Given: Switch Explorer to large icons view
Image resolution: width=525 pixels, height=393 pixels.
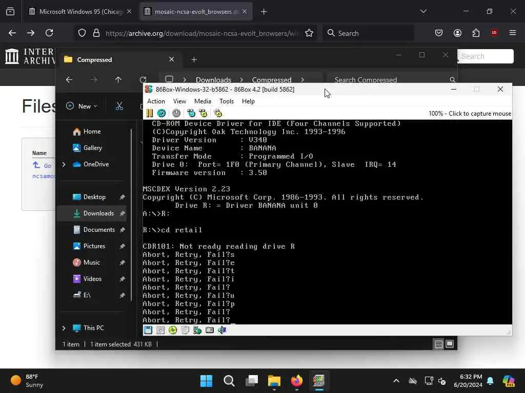Looking at the screenshot, I should [x=450, y=344].
